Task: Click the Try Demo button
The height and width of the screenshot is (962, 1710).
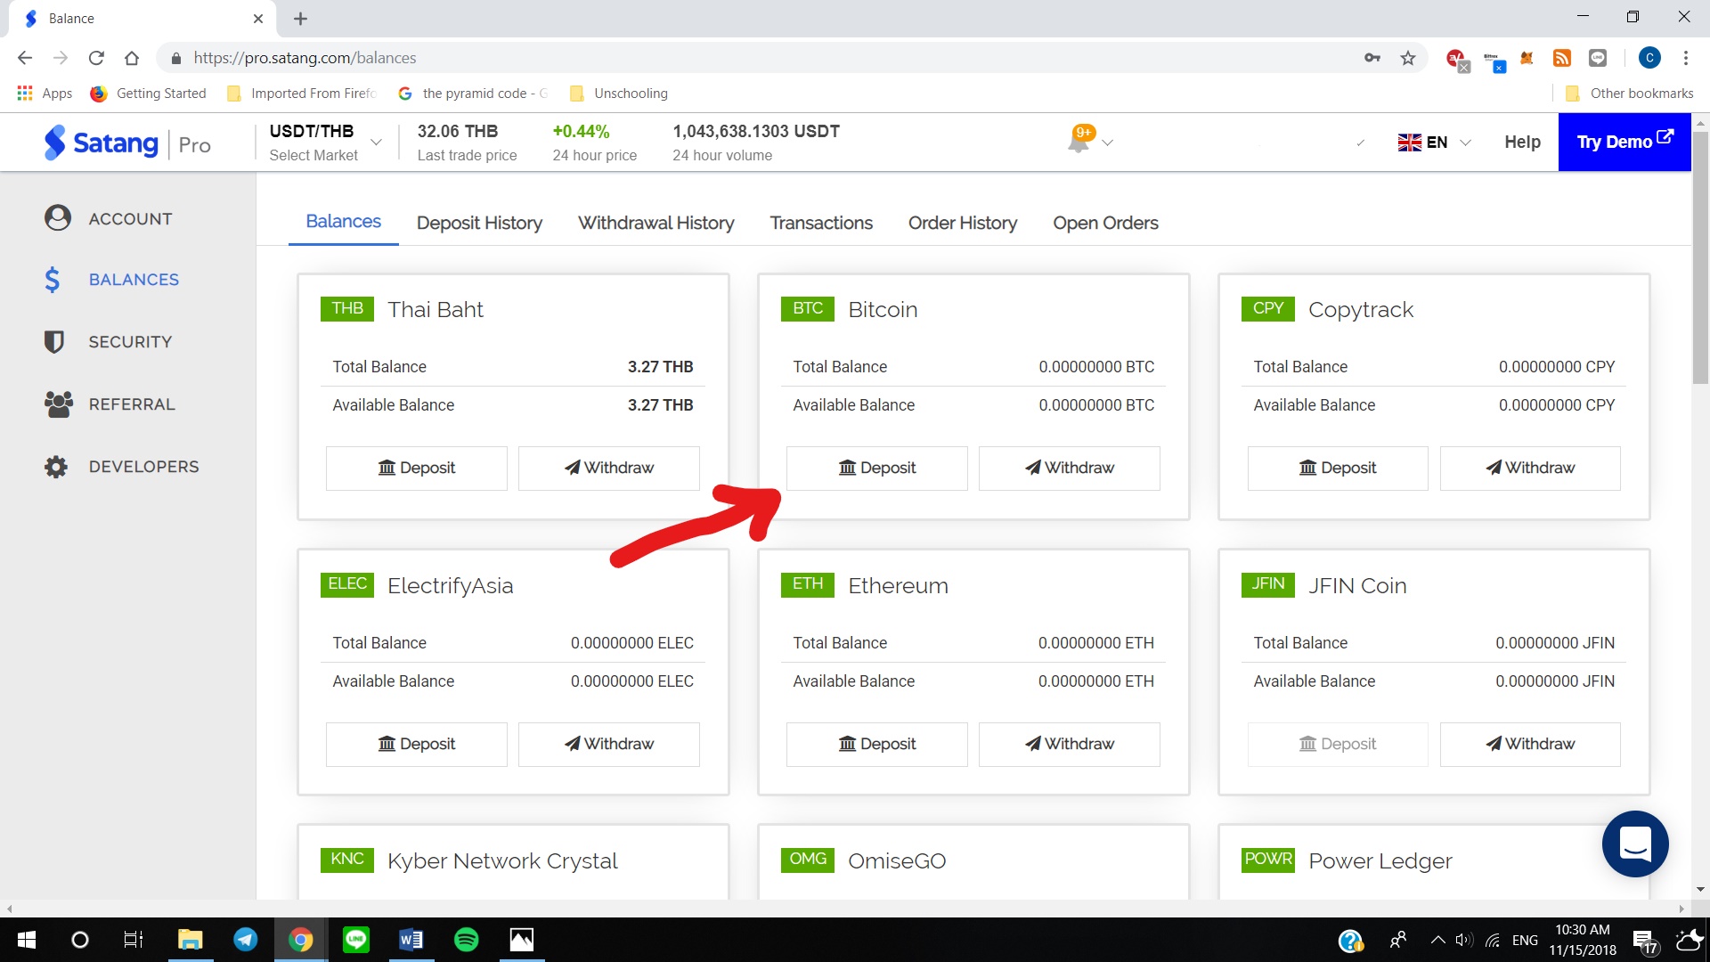Action: [x=1624, y=142]
